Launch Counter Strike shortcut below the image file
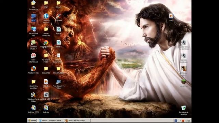The width and height of the screenshot is (219, 123). [183, 45]
